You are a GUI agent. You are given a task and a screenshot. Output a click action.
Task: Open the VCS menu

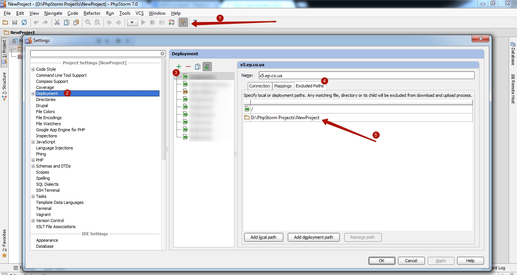tap(140, 13)
